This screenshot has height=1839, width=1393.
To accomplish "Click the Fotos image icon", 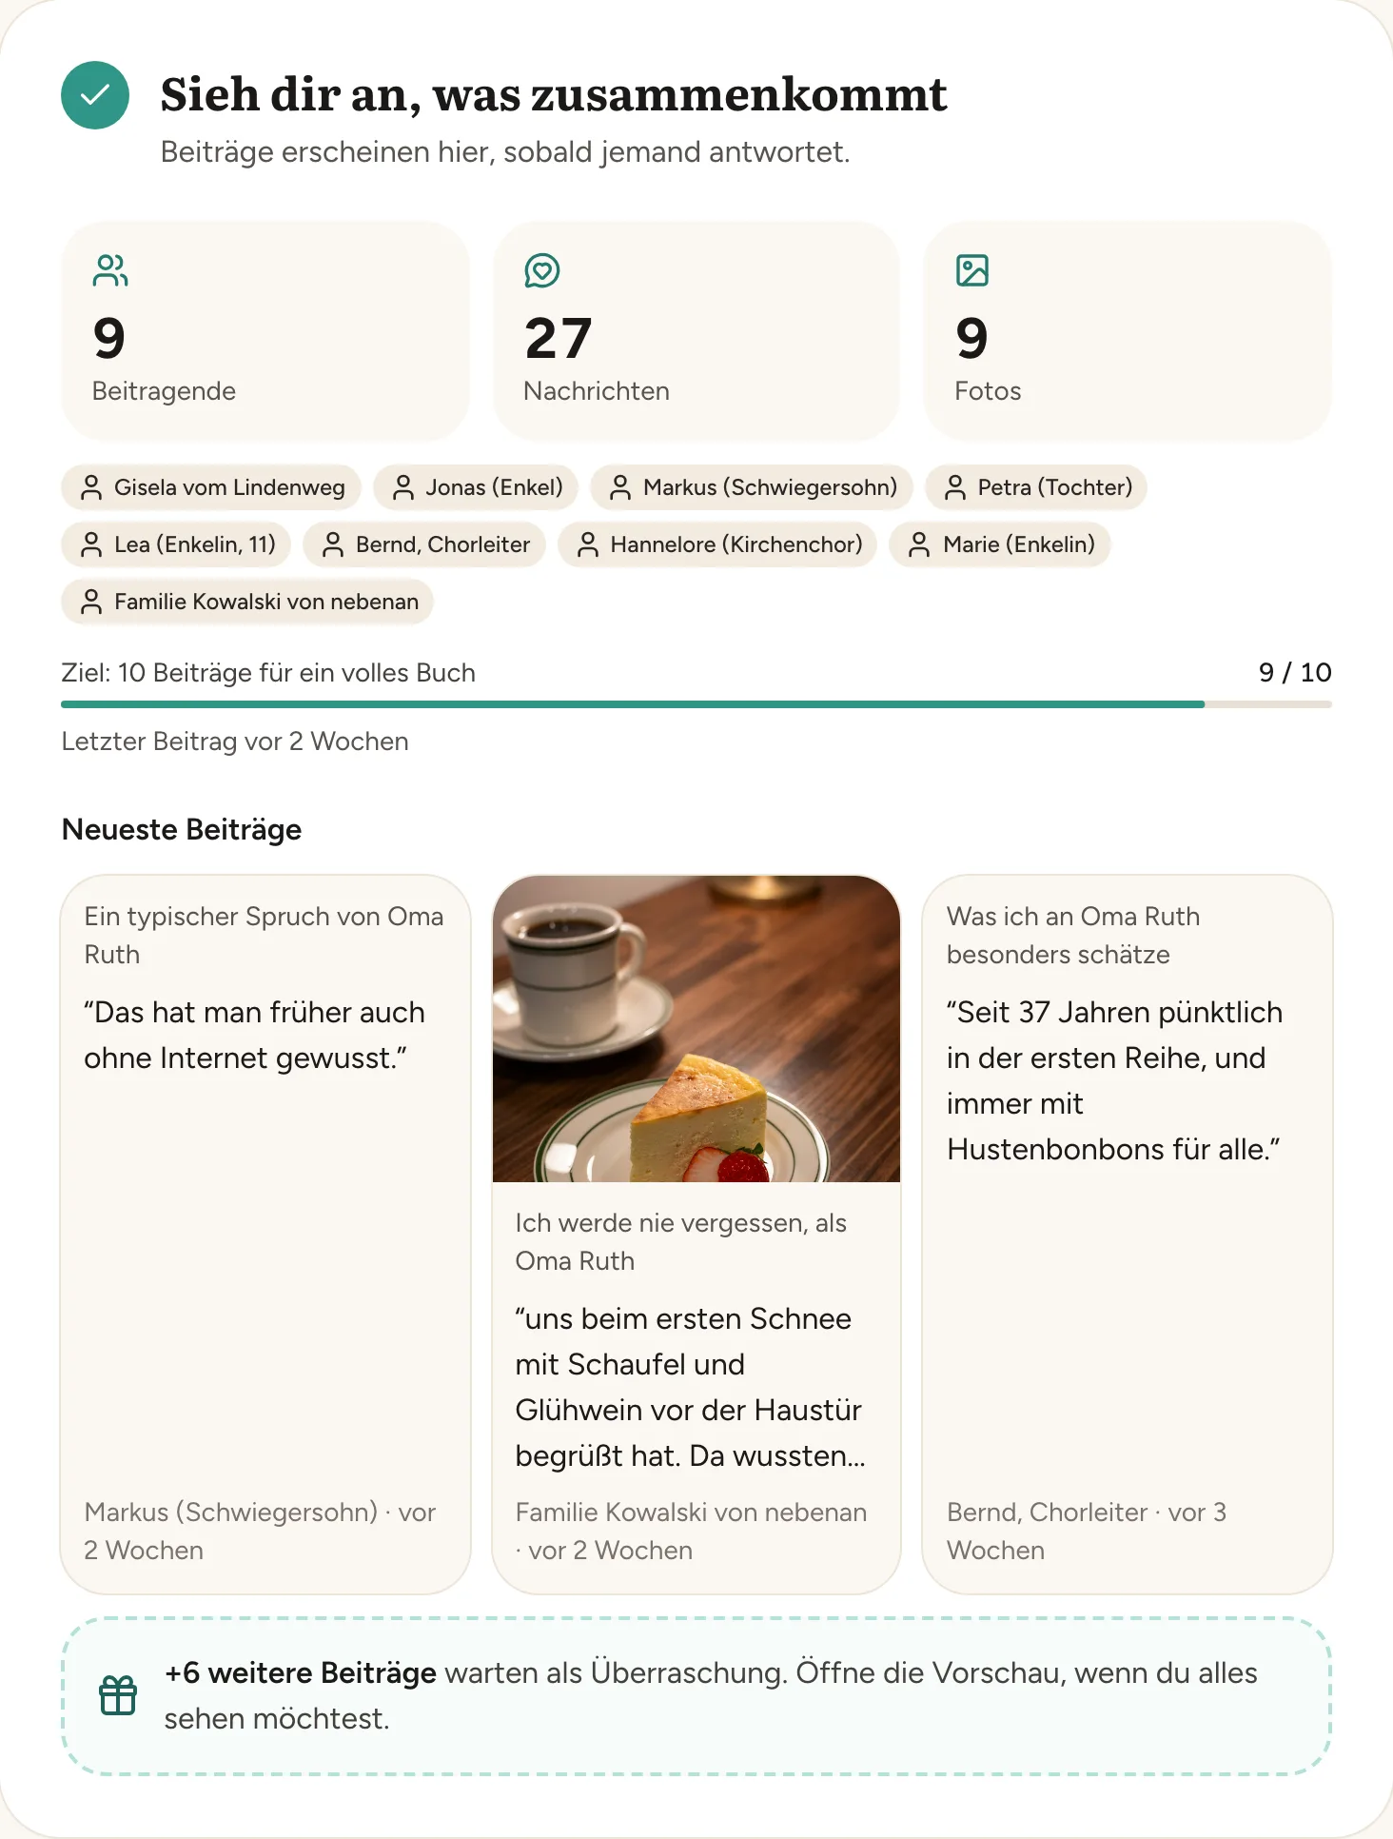I will point(972,270).
